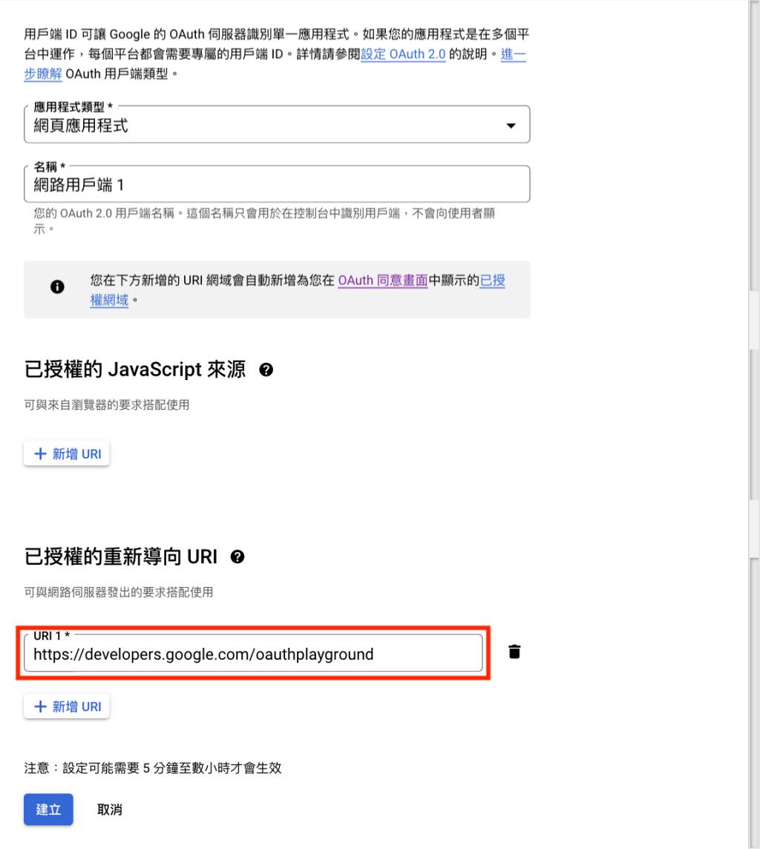Click plus icon below the URI 1 field

point(41,707)
